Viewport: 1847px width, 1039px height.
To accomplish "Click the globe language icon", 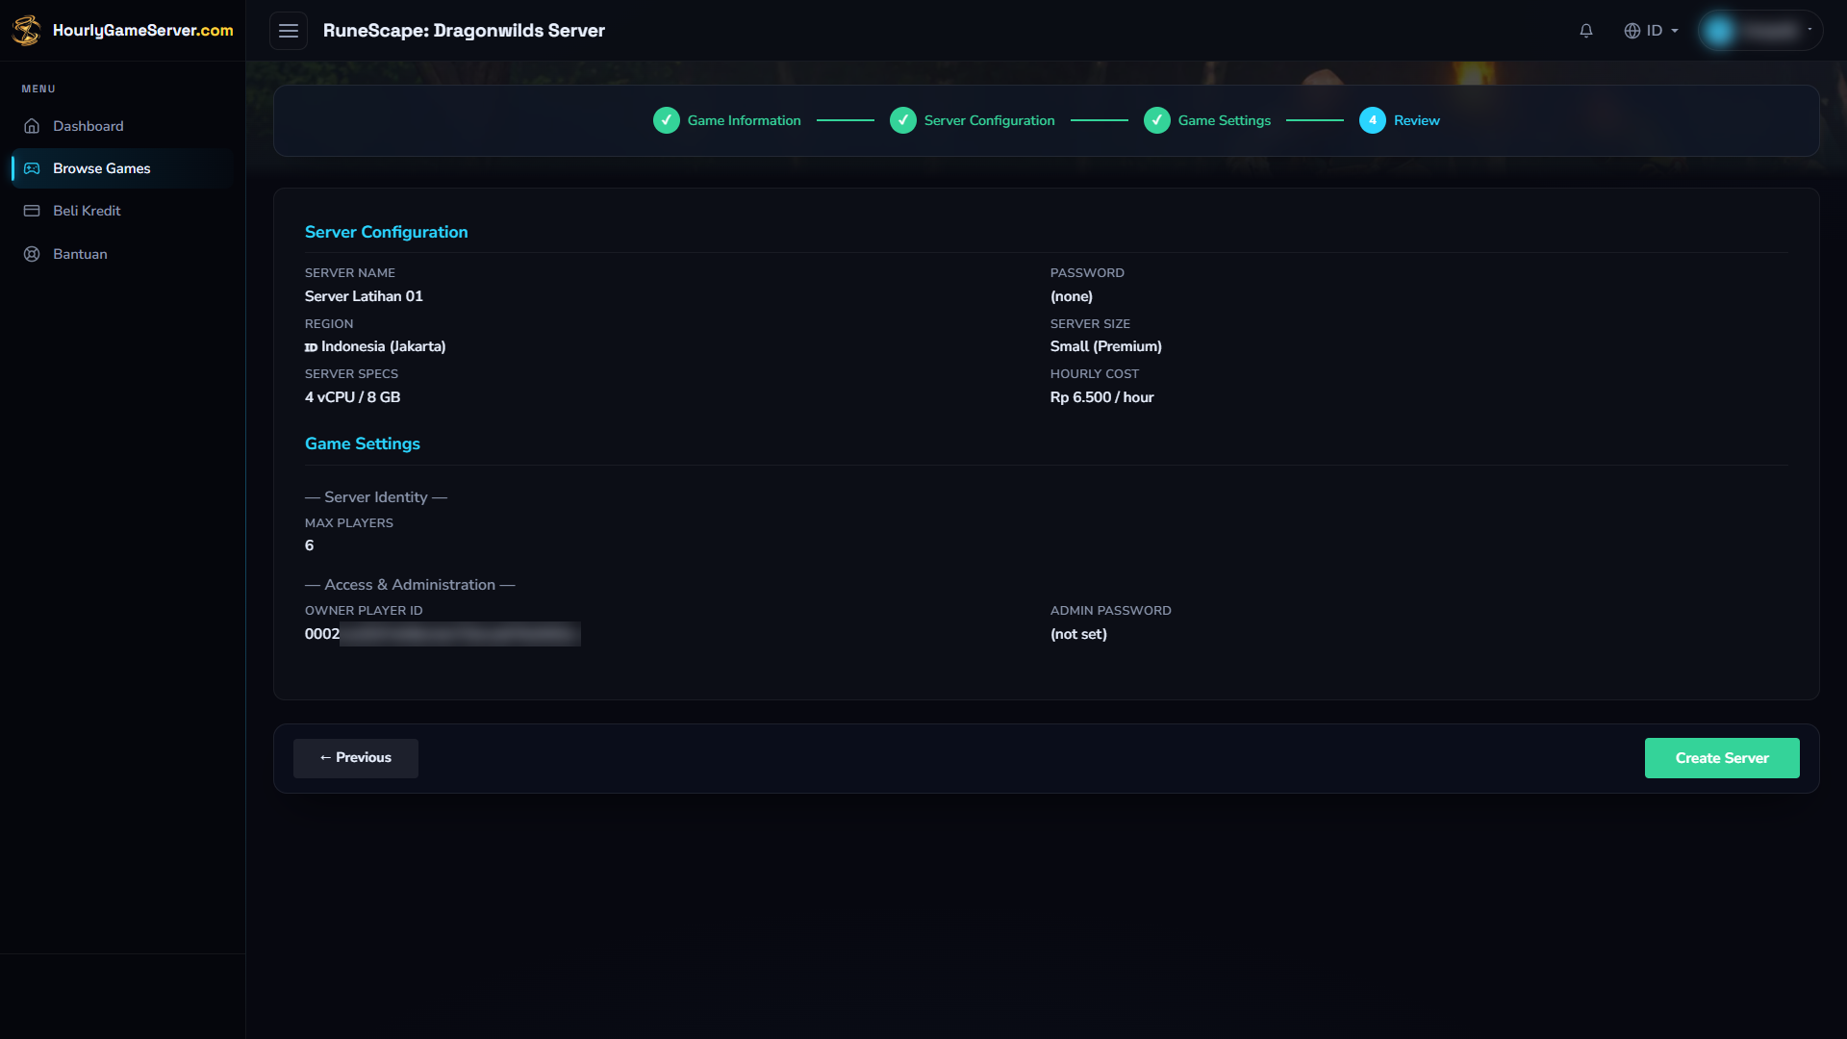I will [1632, 31].
